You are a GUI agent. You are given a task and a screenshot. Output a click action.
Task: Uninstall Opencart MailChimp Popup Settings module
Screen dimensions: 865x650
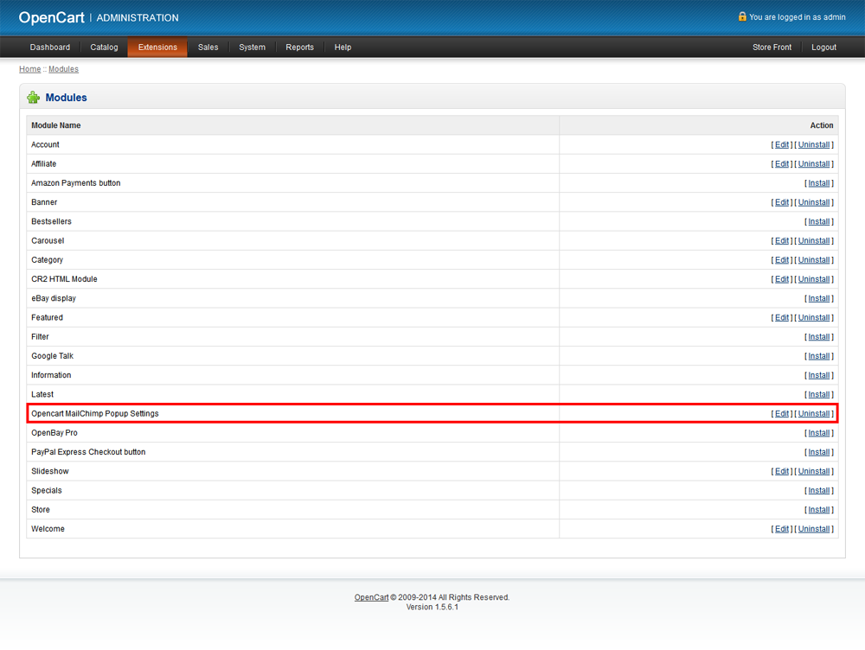pyautogui.click(x=814, y=413)
